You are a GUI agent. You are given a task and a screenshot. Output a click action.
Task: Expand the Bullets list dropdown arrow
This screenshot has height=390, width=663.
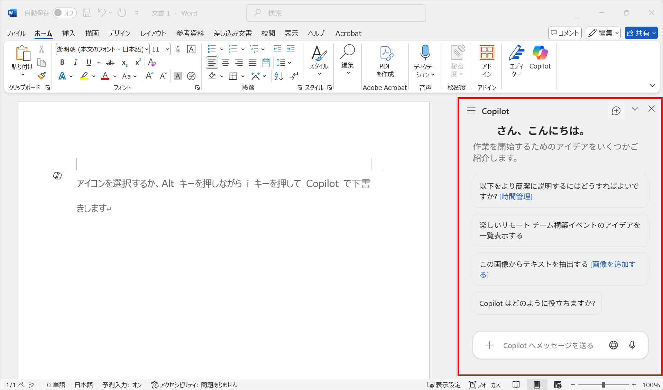(x=222, y=49)
